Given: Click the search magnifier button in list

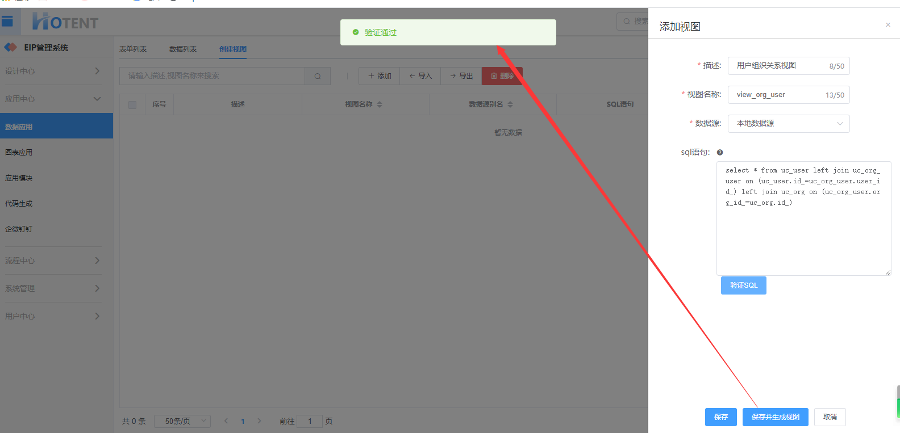Looking at the screenshot, I should coord(318,76).
